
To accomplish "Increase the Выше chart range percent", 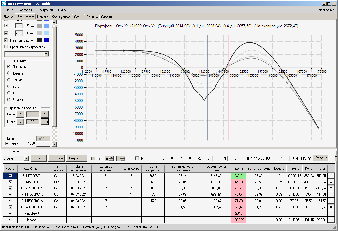I will click(x=44, y=114).
